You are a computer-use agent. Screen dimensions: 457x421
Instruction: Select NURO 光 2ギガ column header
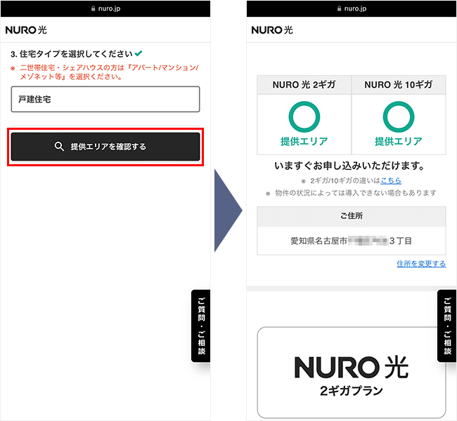click(304, 85)
